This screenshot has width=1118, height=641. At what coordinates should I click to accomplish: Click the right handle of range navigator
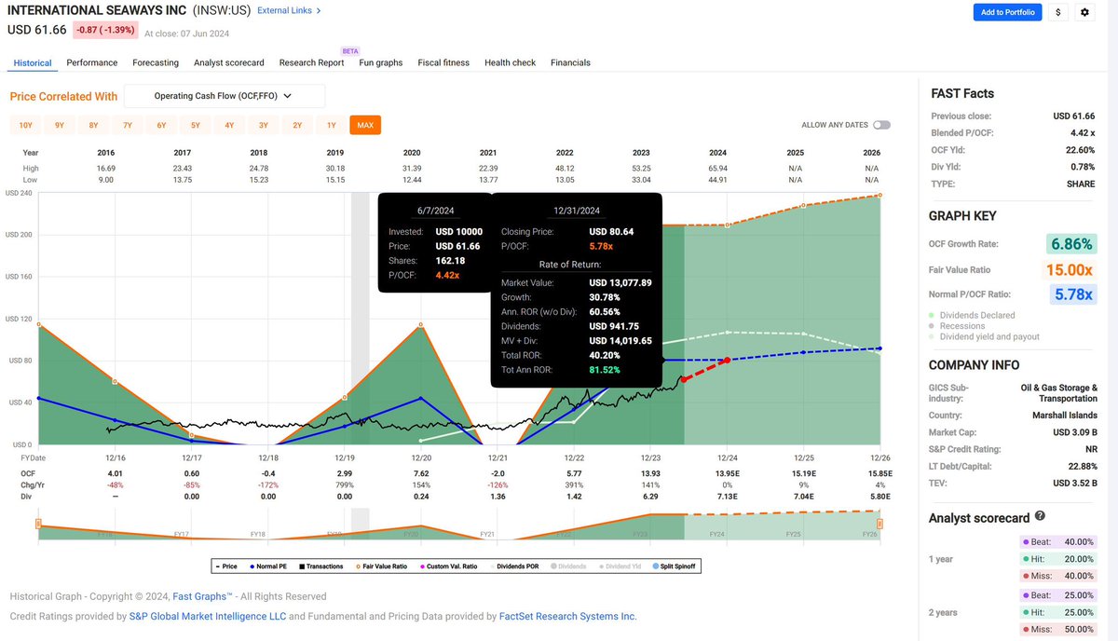(x=880, y=525)
